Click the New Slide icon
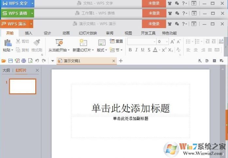Screen dimensions: 228x158 coord(83,43)
